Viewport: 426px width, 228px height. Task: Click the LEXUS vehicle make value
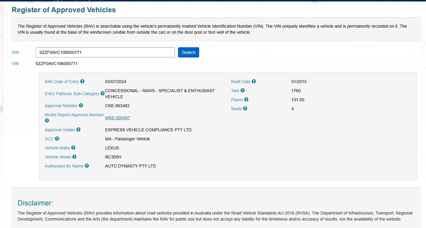pos(112,148)
